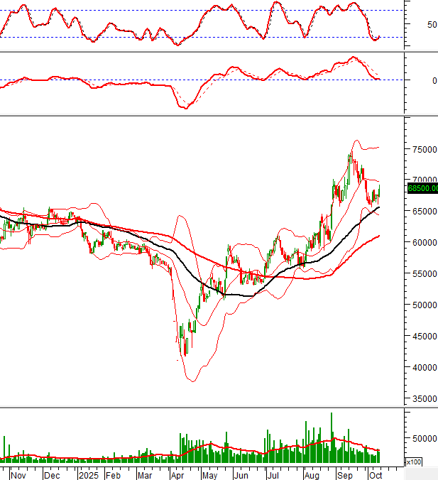The width and height of the screenshot is (438, 480).
Task: Click the 2025 year label on time axis
Action: click(89, 474)
